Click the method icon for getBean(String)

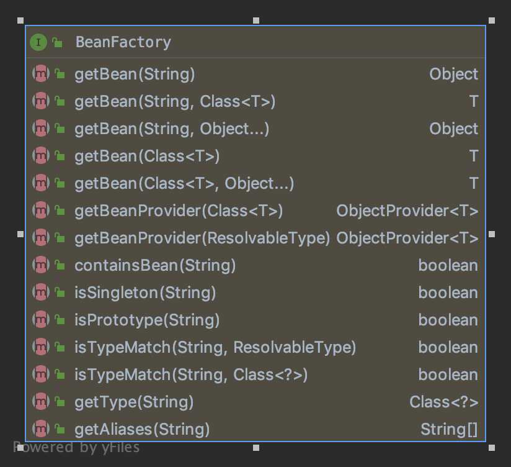click(x=41, y=74)
